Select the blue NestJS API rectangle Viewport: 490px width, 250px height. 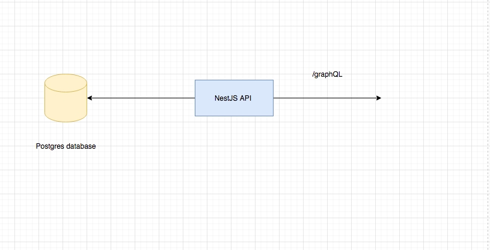click(234, 98)
